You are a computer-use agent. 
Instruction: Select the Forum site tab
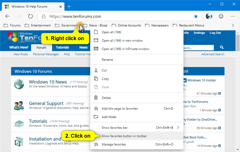[41, 47]
